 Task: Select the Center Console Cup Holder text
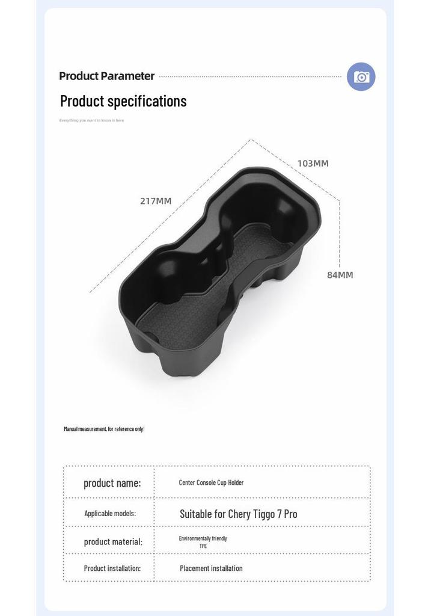tap(211, 482)
